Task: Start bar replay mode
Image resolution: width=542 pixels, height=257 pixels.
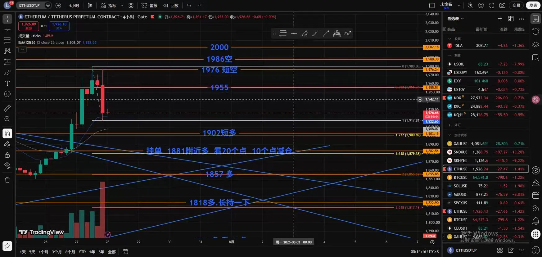Action: tap(171, 5)
